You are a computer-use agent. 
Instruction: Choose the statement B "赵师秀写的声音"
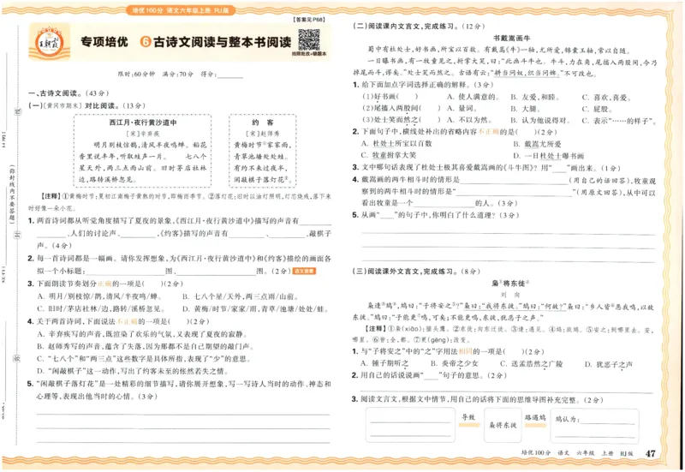coord(146,347)
